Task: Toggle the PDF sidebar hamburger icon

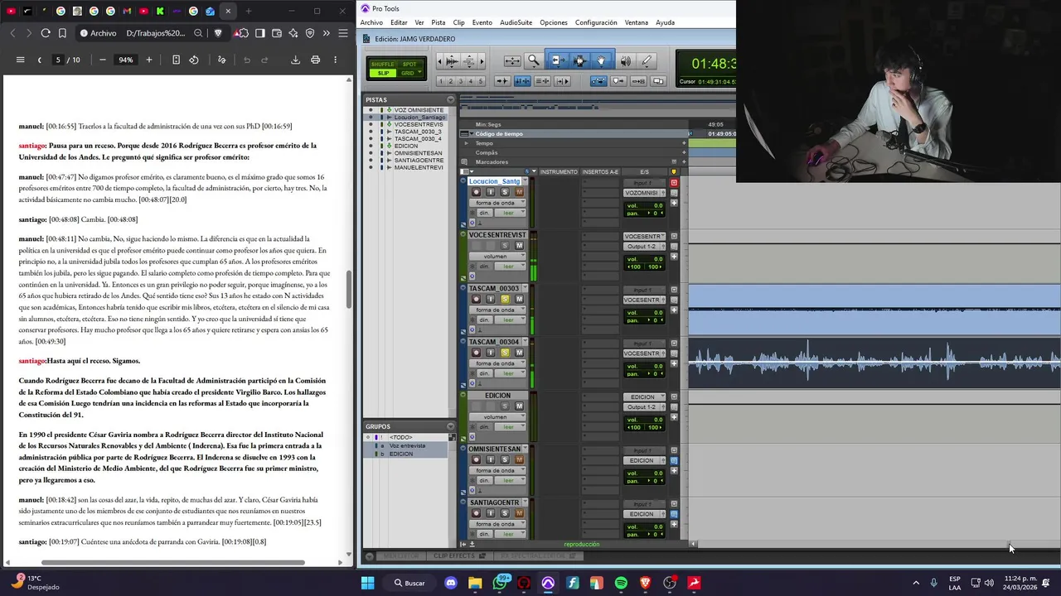Action: point(20,60)
